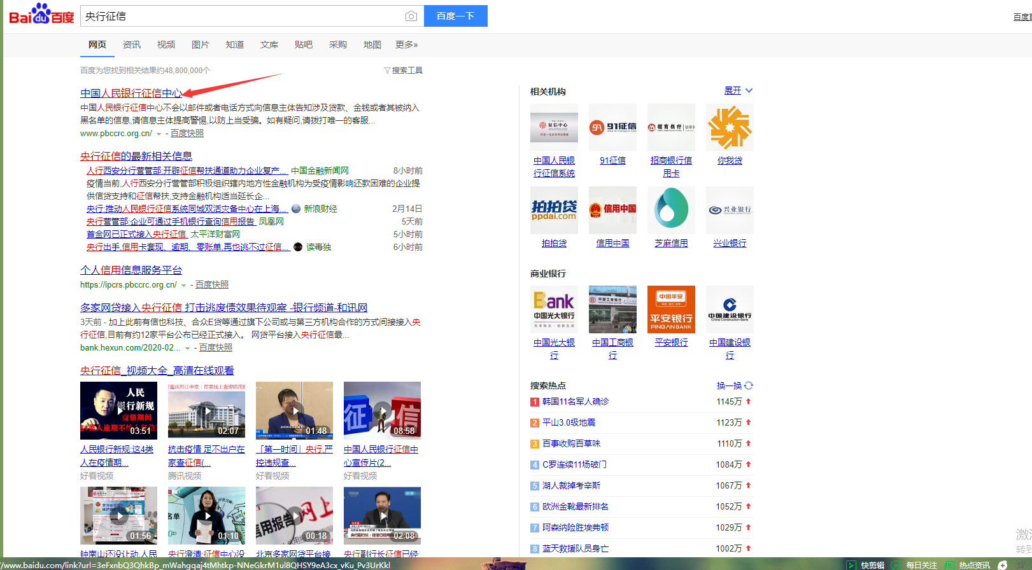Open camera image search in search box

coord(411,16)
